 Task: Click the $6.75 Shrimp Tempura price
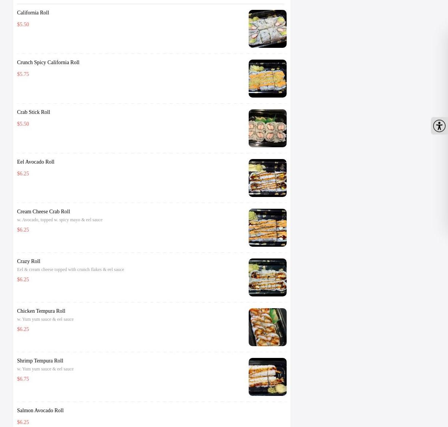point(23,379)
